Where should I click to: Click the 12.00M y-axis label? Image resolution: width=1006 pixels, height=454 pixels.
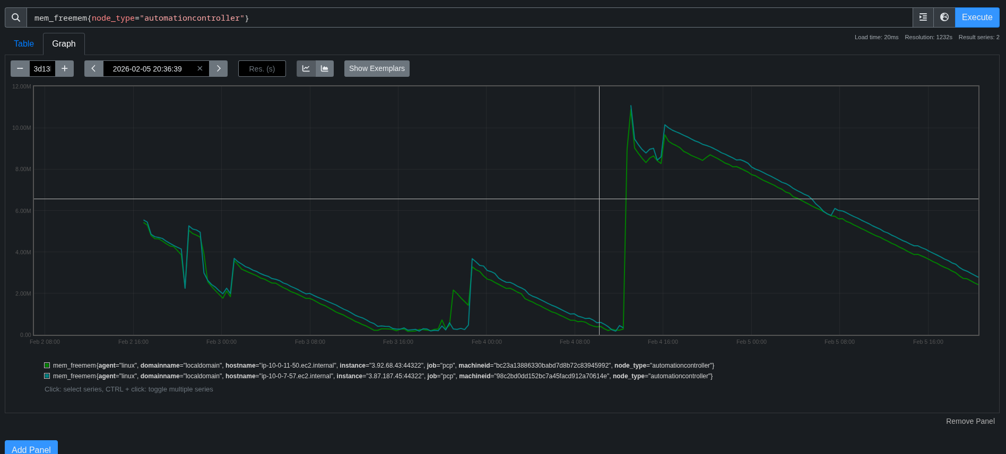tap(22, 86)
